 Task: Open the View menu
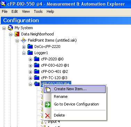point(26,11)
